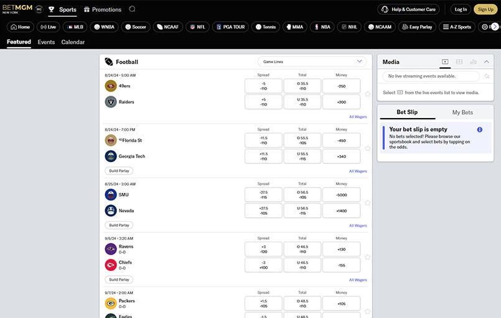Open the search magnifier icon

[132, 9]
